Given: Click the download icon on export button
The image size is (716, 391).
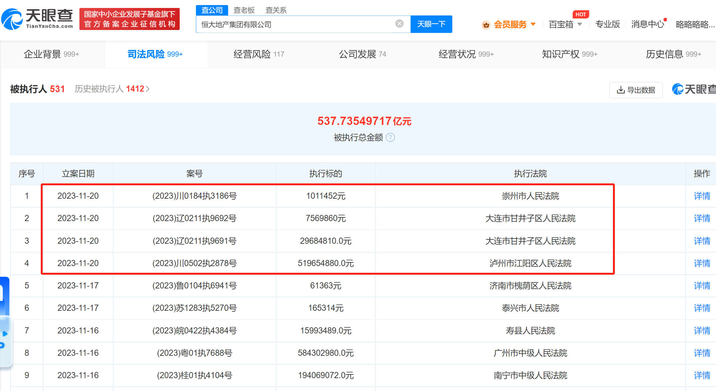Looking at the screenshot, I should (621, 90).
